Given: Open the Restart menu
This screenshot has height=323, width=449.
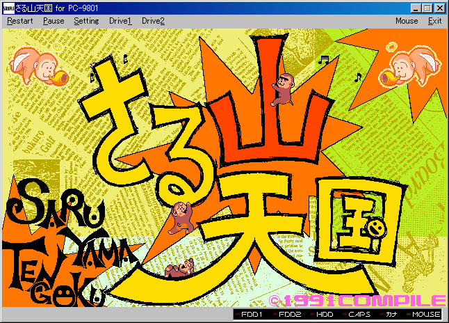Looking at the screenshot, I should click(x=19, y=21).
